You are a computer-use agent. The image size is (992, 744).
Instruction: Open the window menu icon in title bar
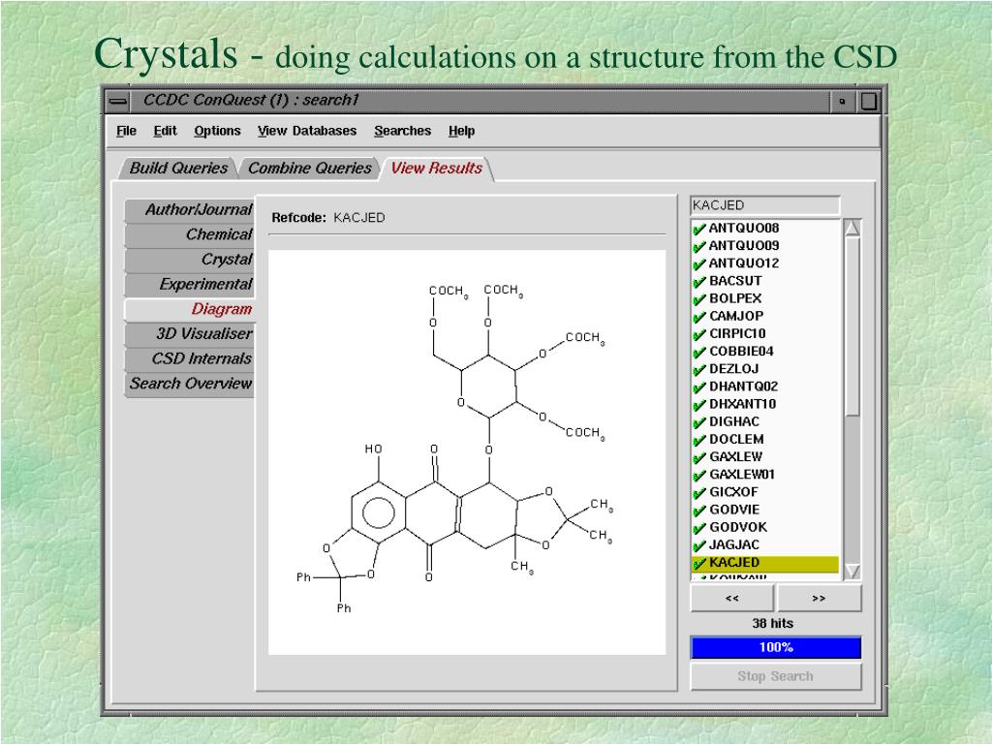[x=118, y=101]
